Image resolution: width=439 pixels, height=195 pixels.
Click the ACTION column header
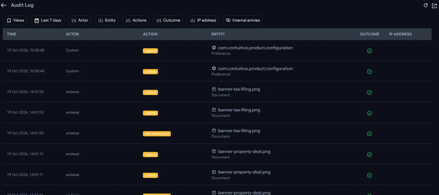coord(150,34)
